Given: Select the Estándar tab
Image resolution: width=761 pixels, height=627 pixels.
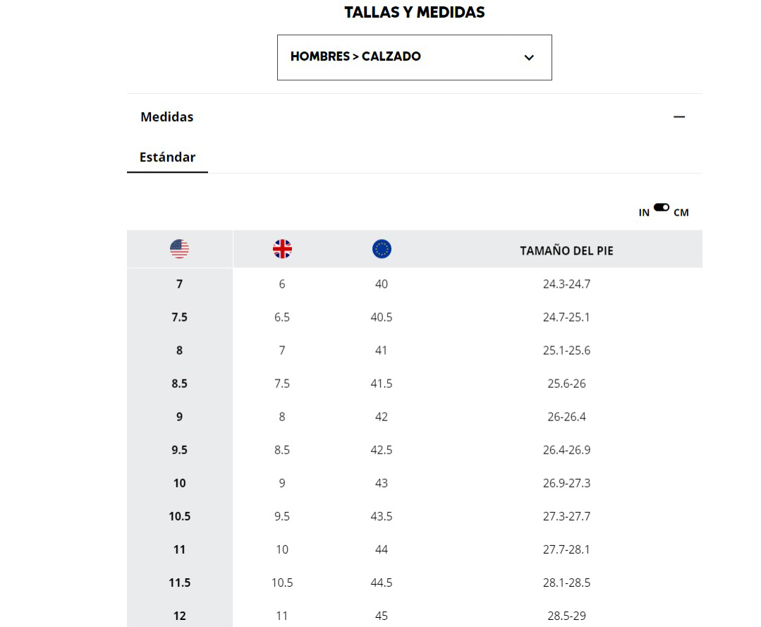Looking at the screenshot, I should (x=167, y=157).
